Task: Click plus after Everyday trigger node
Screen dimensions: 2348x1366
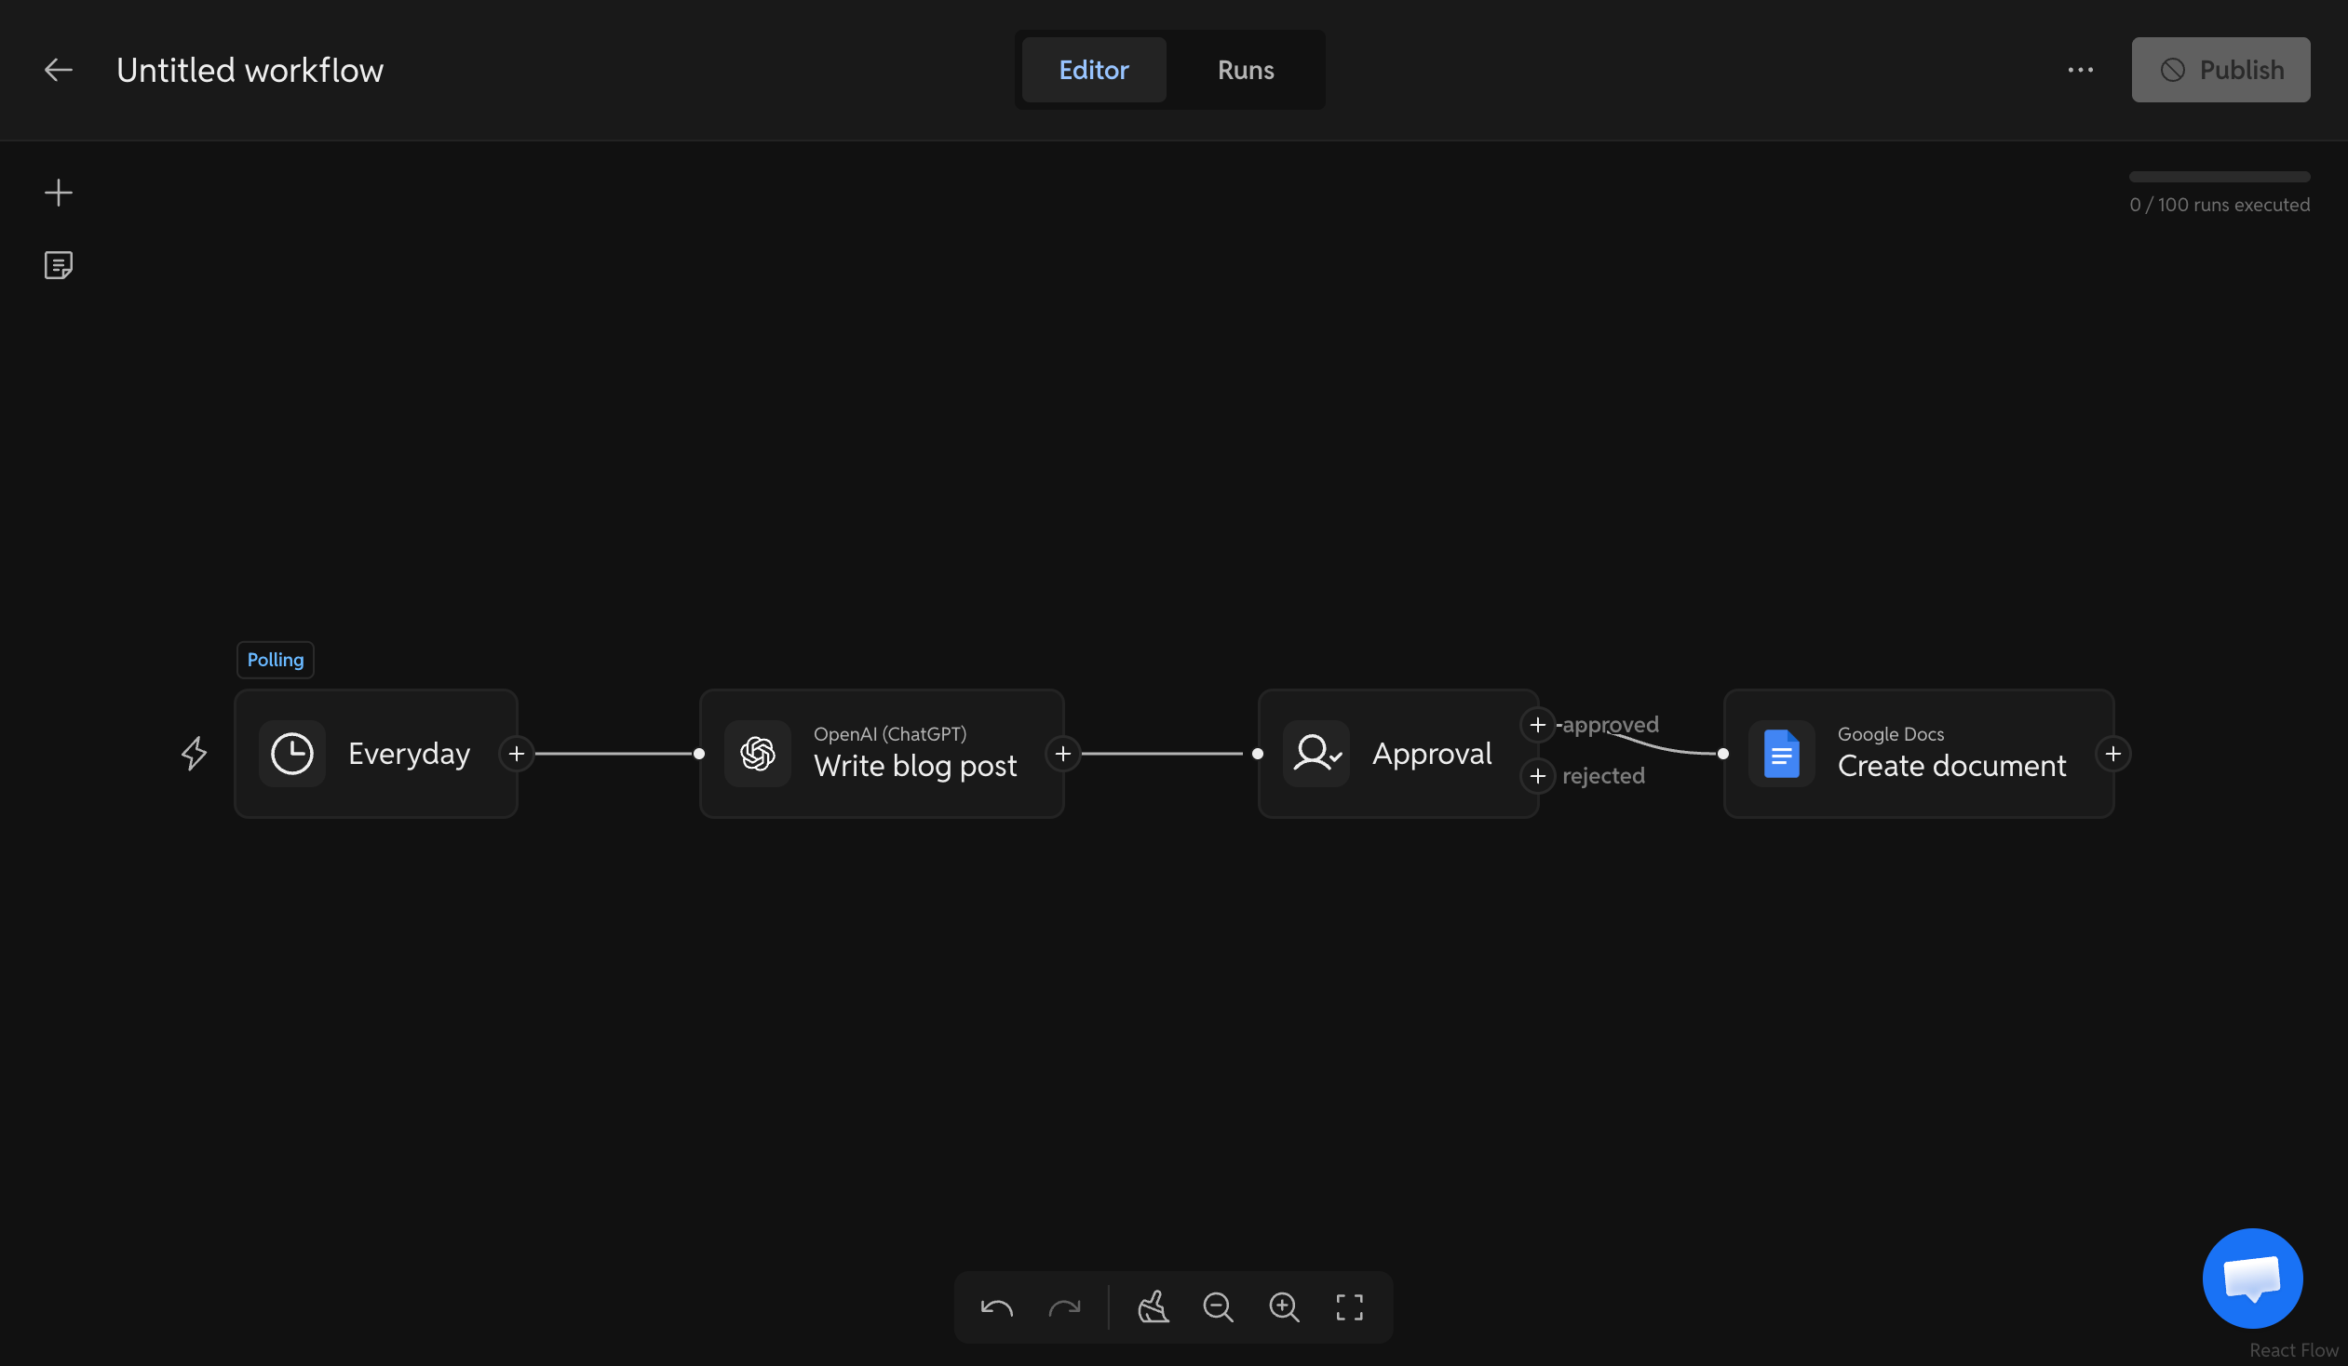Action: pos(516,754)
